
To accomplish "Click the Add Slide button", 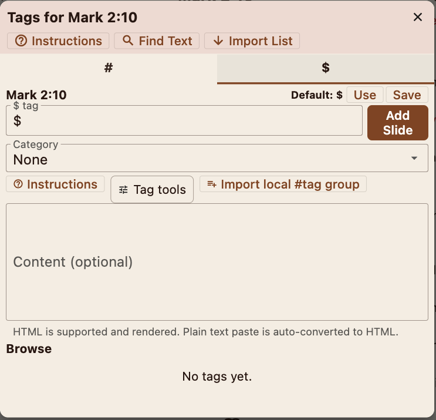I will (398, 123).
